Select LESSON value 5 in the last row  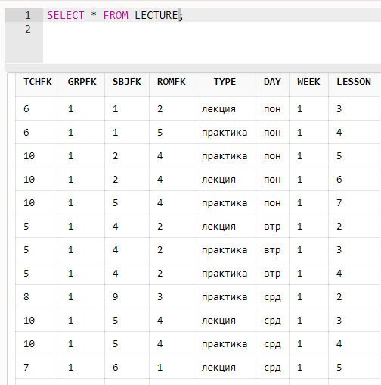[339, 368]
